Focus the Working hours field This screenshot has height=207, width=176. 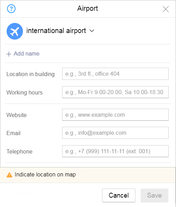tap(115, 92)
